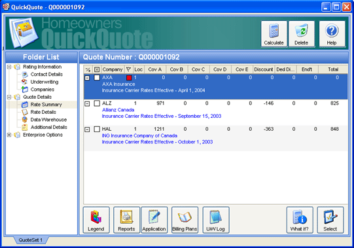Click the Select button with checkmark icon

point(330,220)
